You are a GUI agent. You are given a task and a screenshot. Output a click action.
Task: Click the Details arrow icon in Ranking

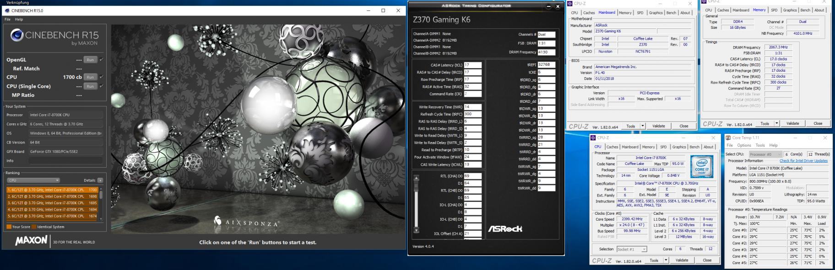(100, 180)
